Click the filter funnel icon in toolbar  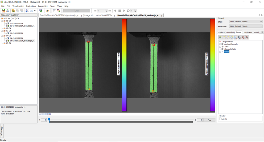tap(54, 11)
